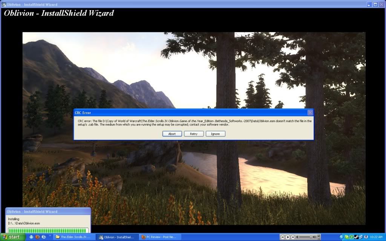Image resolution: width=386 pixels, height=241 pixels.
Task: Click Abort in the CRC Error dialog
Action: click(172, 134)
